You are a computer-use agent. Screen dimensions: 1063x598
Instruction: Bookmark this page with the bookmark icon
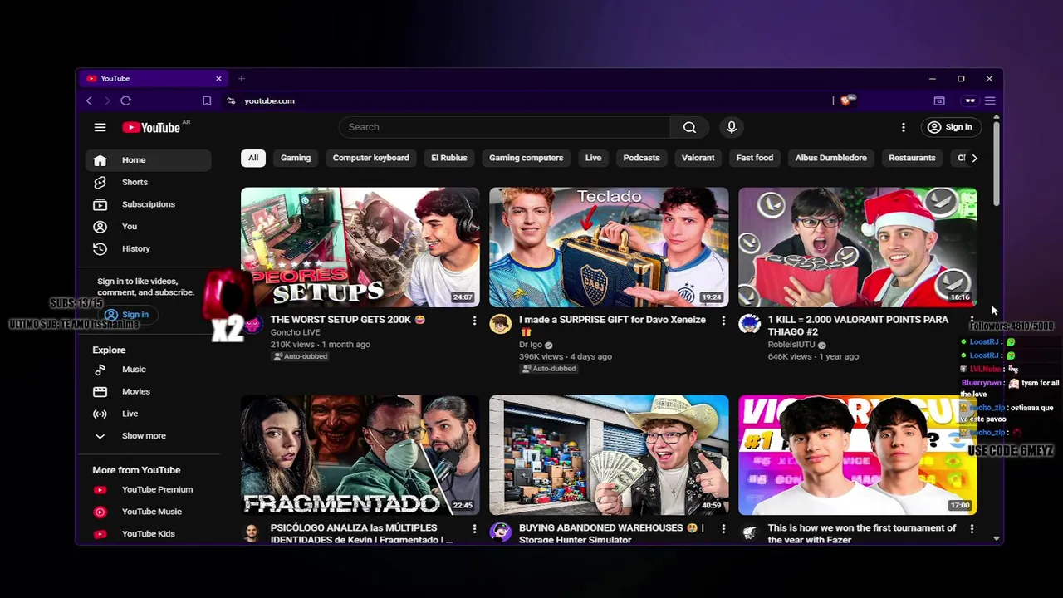[207, 100]
